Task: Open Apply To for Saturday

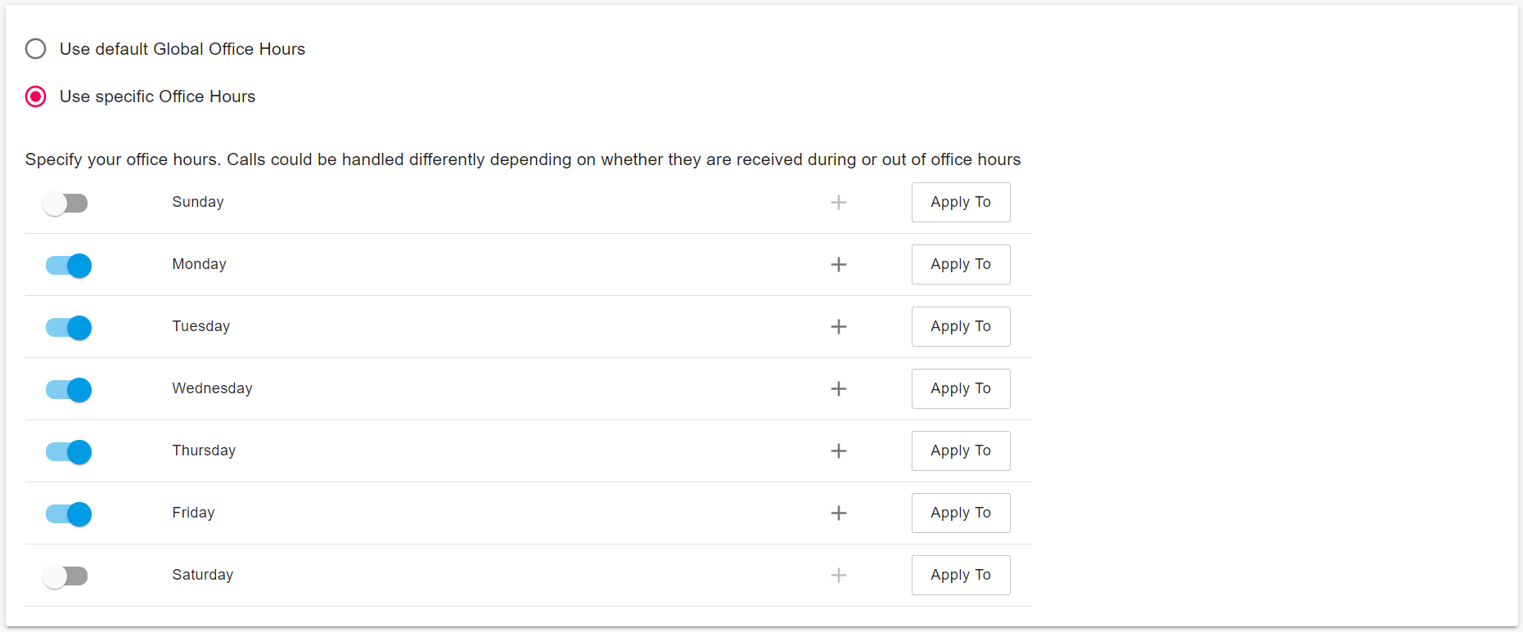Action: (x=960, y=576)
